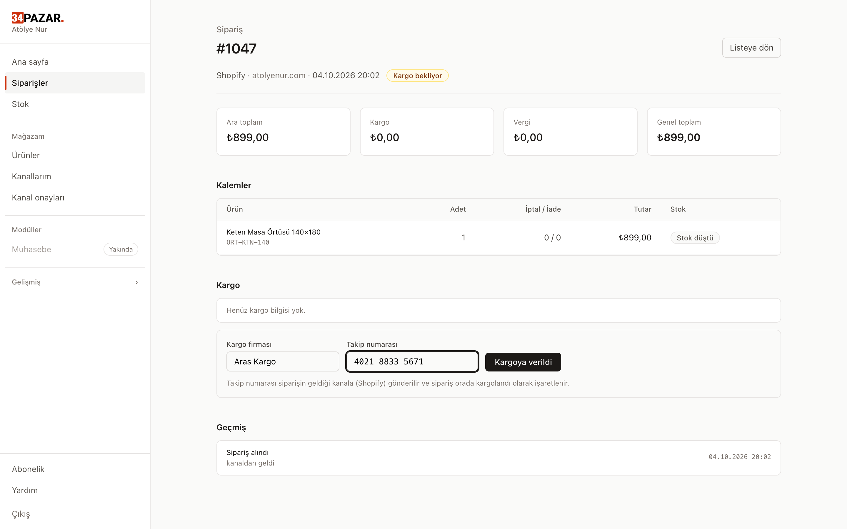Focus the Takip numarası input field
Image resolution: width=847 pixels, height=529 pixels.
pos(412,361)
